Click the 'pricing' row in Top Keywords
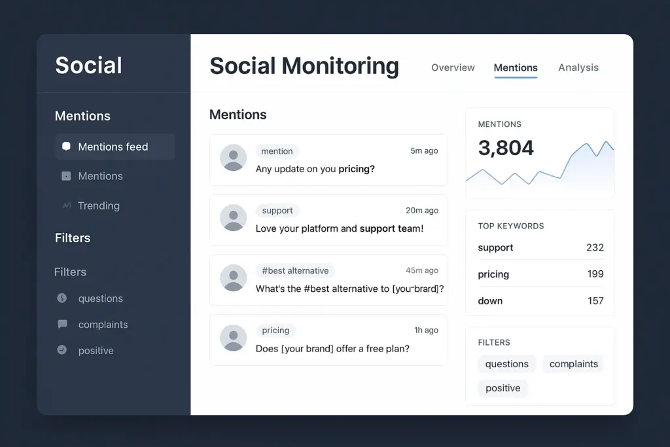Image resolution: width=670 pixels, height=447 pixels. [540, 274]
